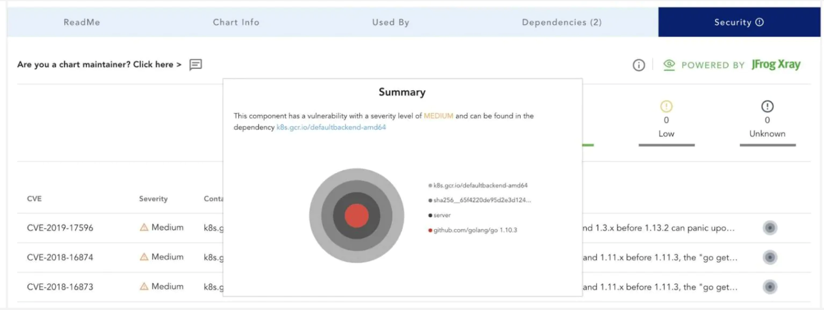Click the Medium label for CVE-2019-17596
This screenshot has height=310, width=824.
click(167, 227)
